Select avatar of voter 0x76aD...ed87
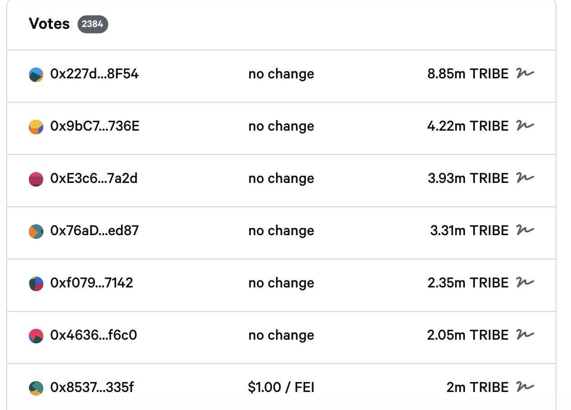This screenshot has width=571, height=410. pyautogui.click(x=36, y=232)
